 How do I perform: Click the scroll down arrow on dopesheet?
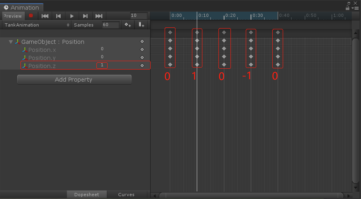tap(356, 188)
